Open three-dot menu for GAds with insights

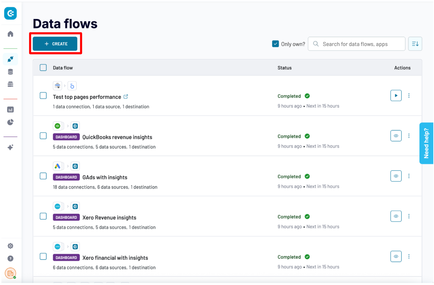coord(409,176)
